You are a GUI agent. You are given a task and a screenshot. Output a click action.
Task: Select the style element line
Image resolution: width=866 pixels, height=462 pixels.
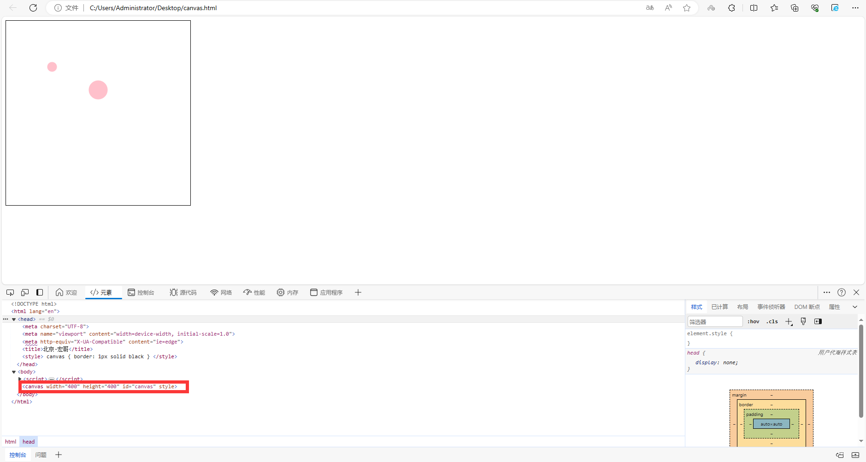click(100, 356)
